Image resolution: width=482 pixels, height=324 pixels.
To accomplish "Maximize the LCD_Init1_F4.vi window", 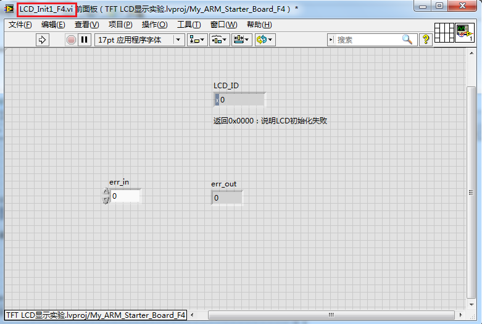I will (x=439, y=6).
